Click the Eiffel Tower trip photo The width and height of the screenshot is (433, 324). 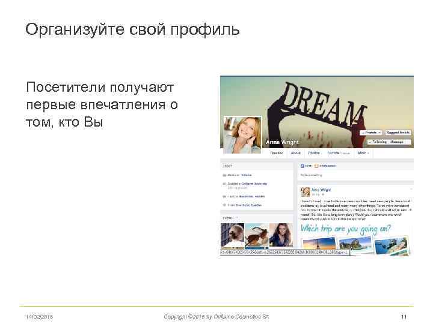point(319,244)
